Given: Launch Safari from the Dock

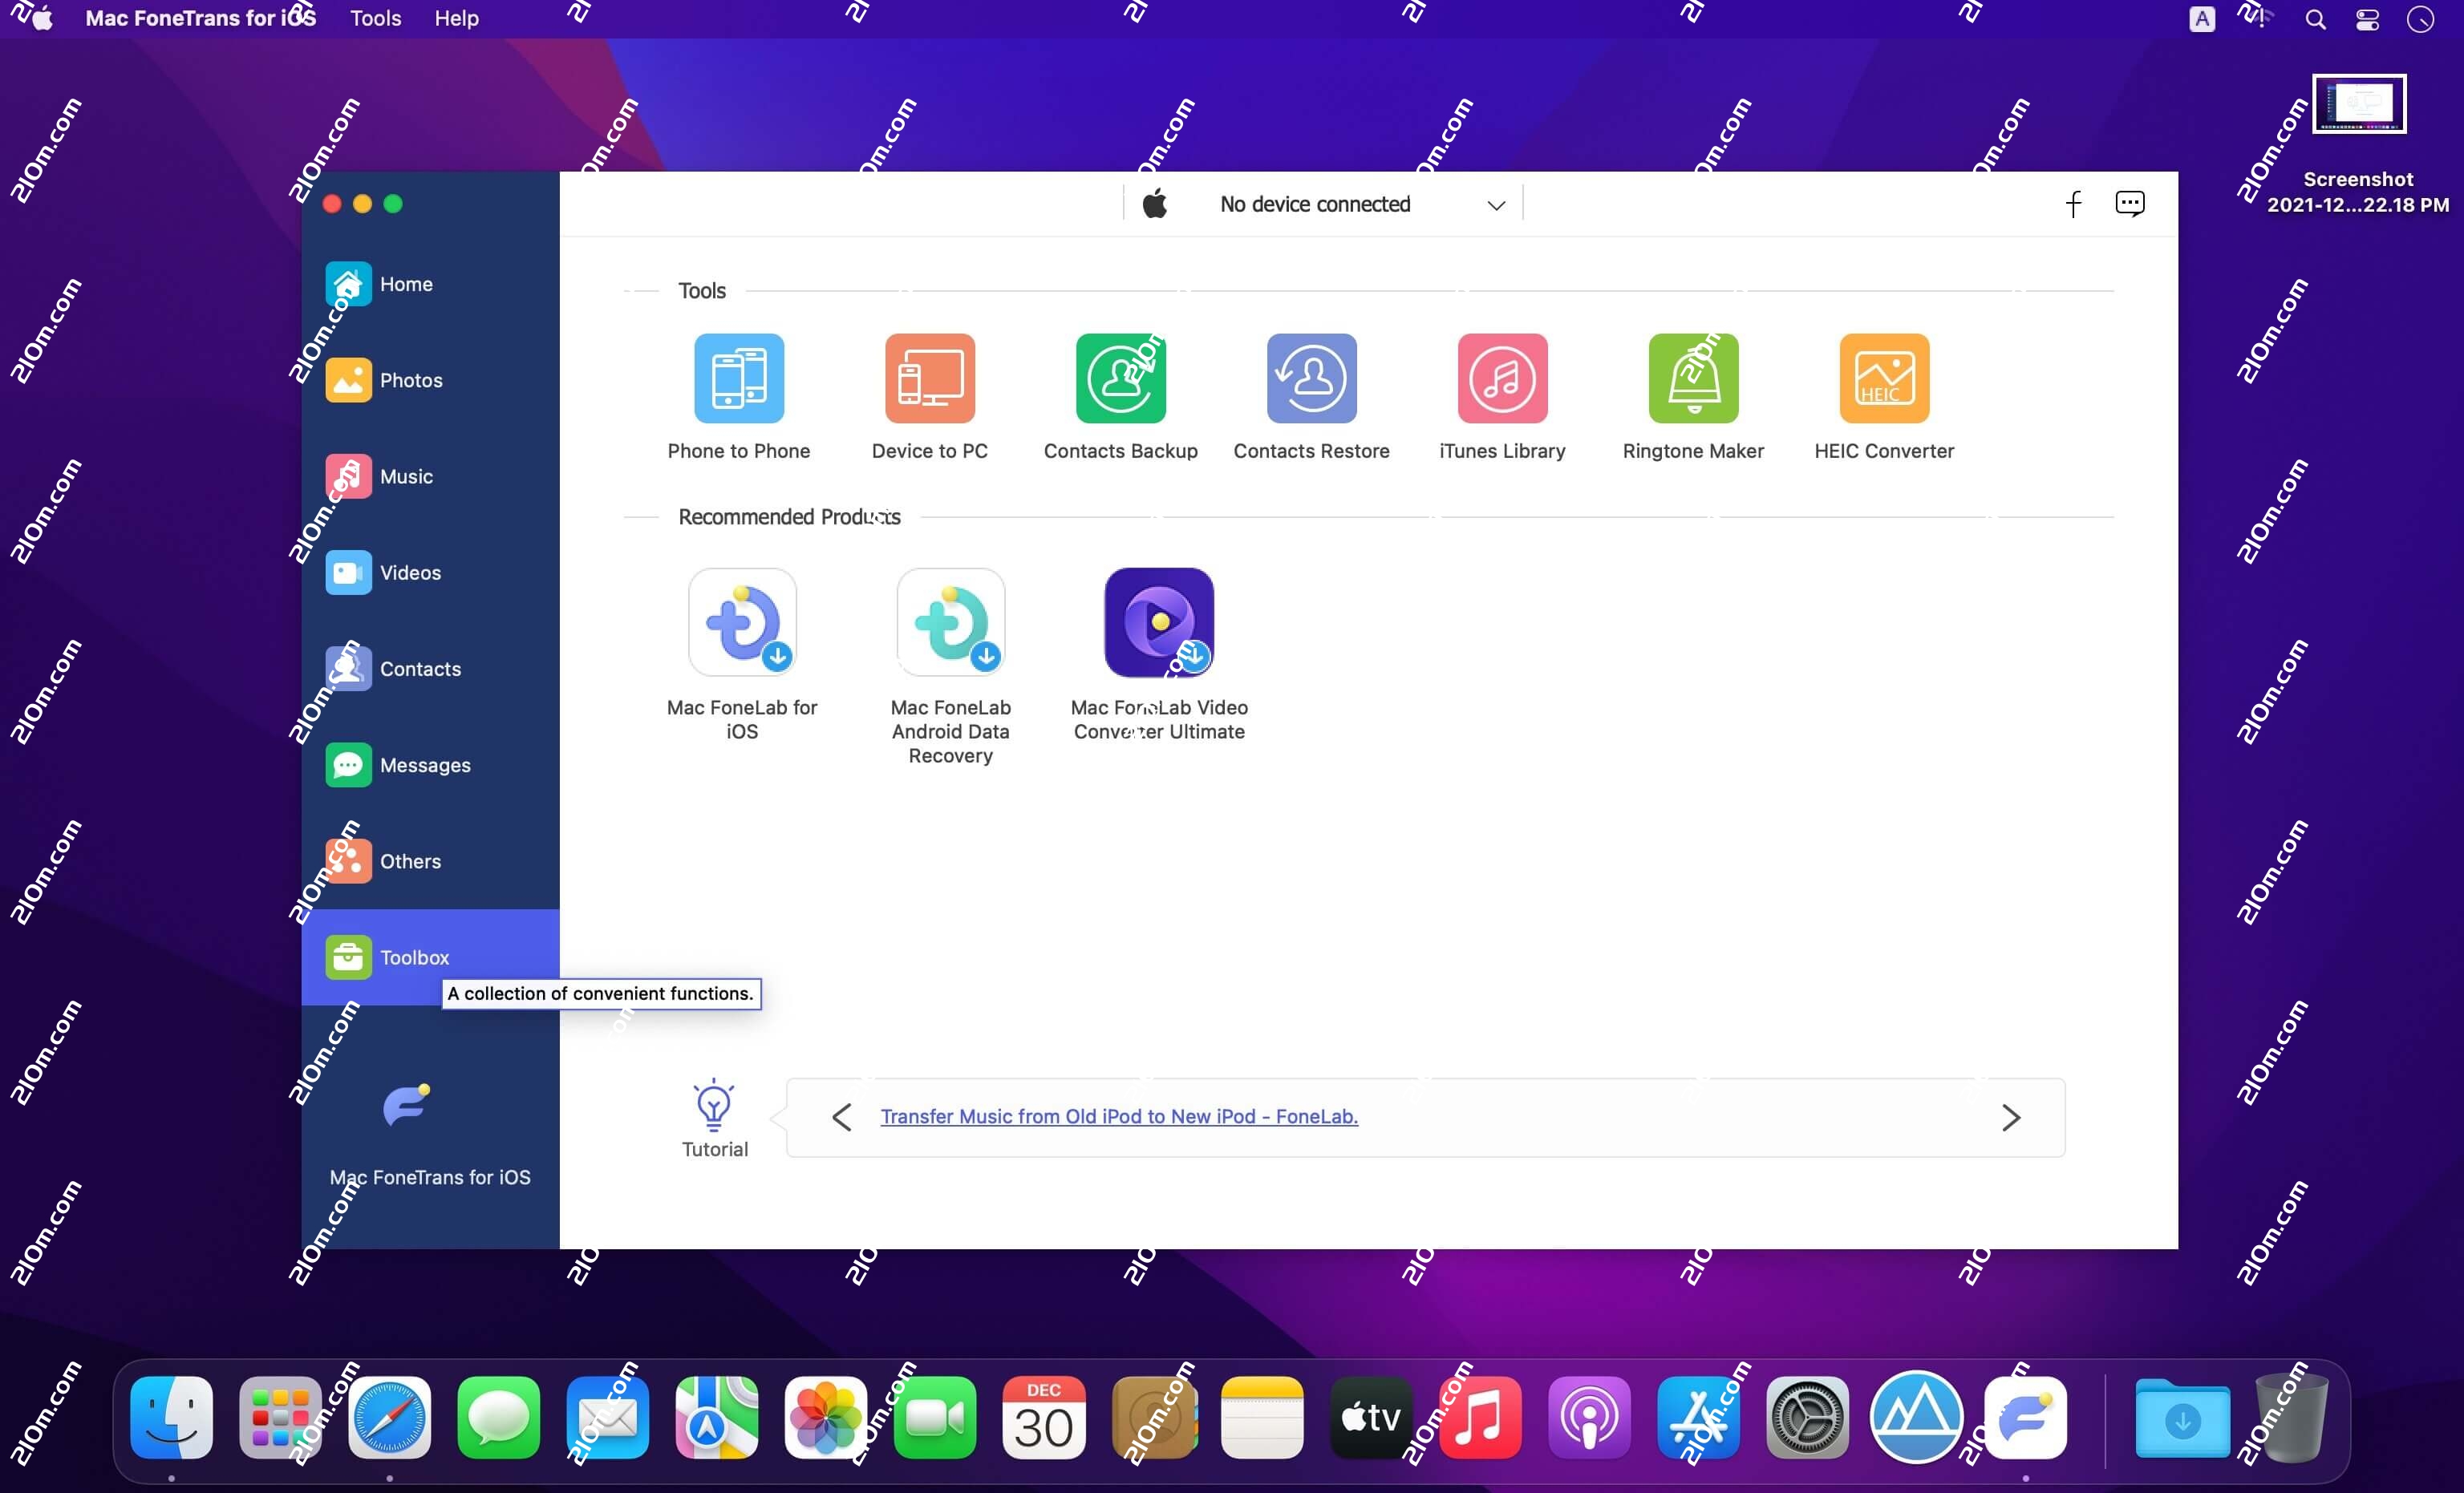Looking at the screenshot, I should click(389, 1417).
